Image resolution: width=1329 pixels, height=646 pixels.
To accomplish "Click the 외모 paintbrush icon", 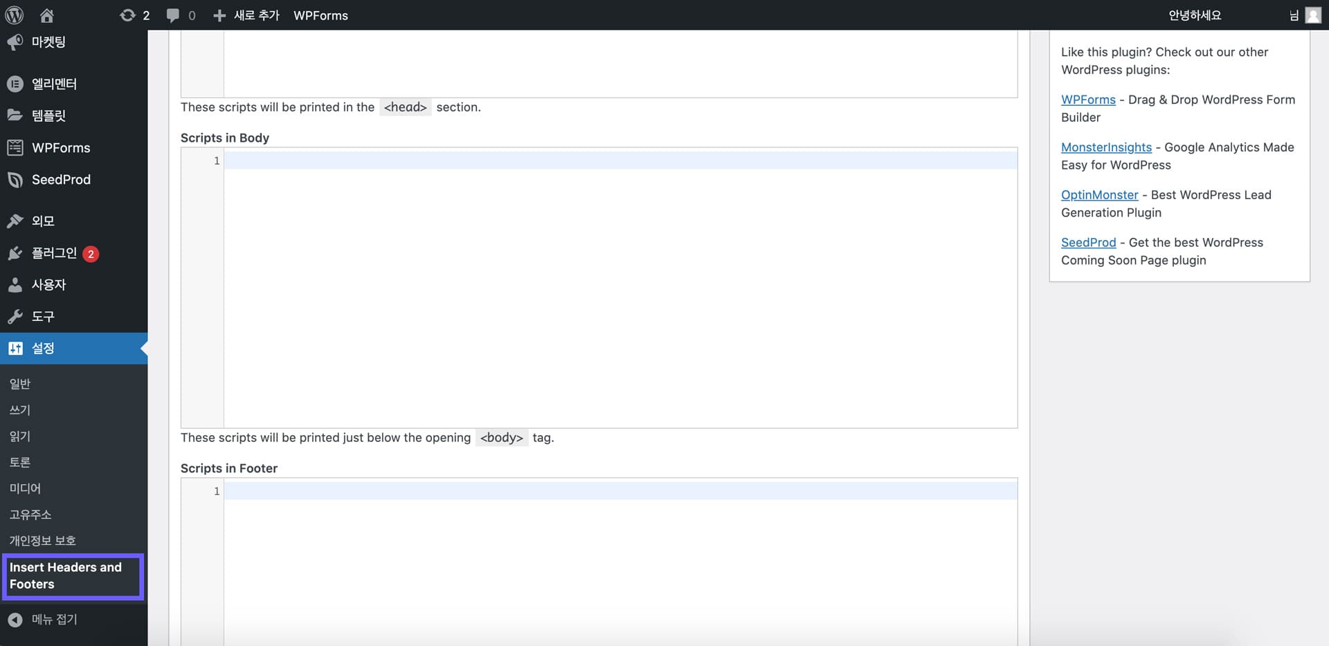I will tap(15, 221).
